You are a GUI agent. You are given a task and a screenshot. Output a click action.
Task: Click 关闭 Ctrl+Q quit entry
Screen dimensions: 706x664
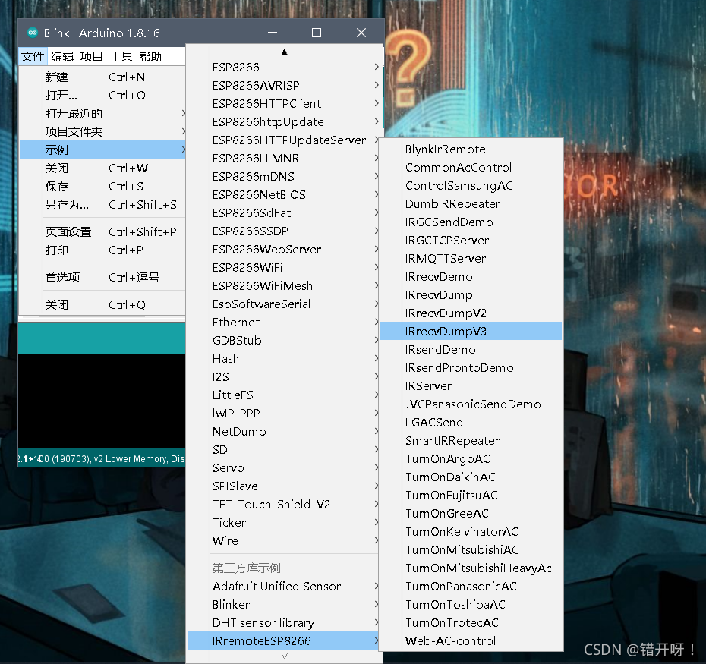pos(102,305)
